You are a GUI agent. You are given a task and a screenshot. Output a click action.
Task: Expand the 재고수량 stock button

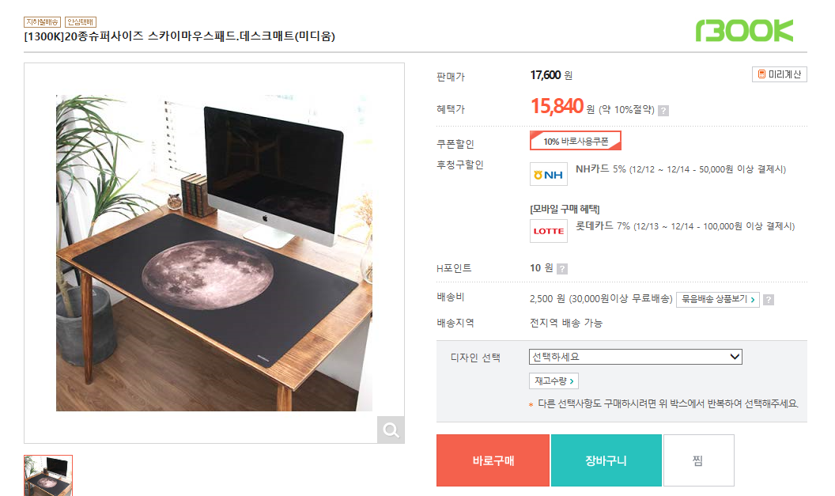click(x=554, y=381)
